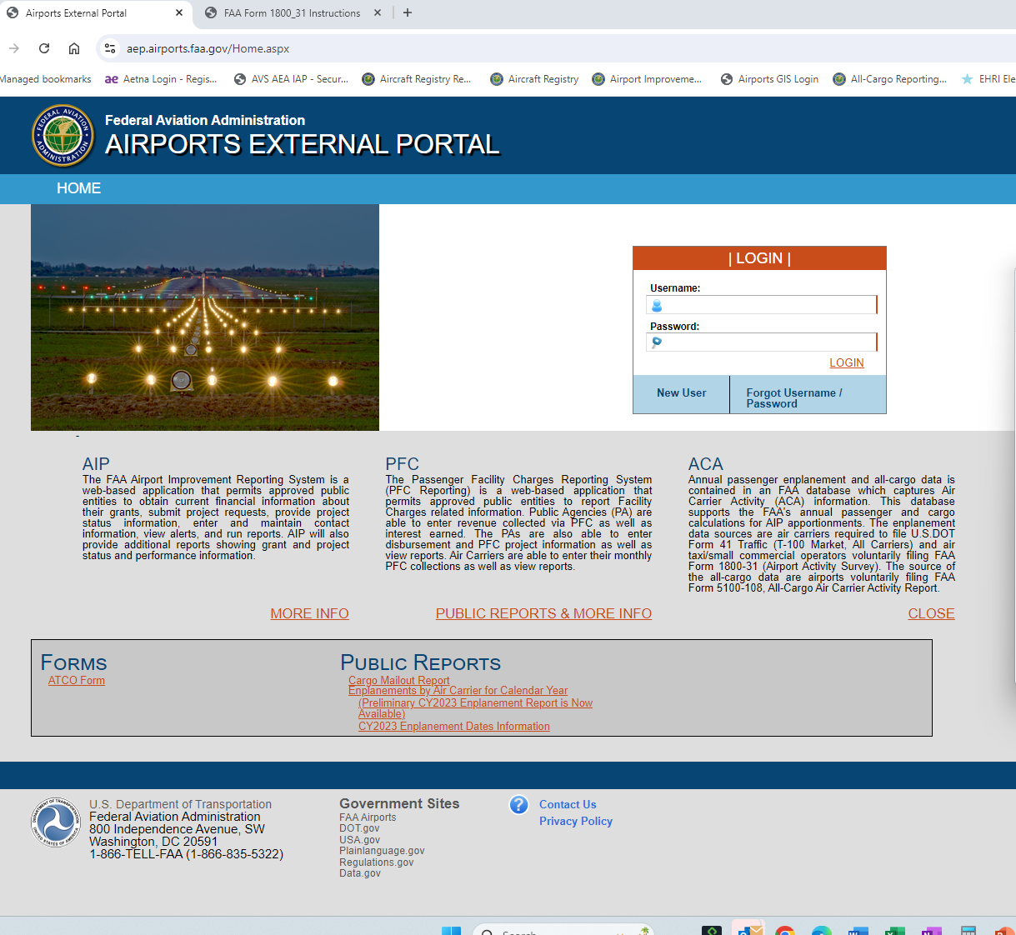View site information icon in address bar
Image resolution: width=1016 pixels, height=935 pixels.
click(x=110, y=48)
